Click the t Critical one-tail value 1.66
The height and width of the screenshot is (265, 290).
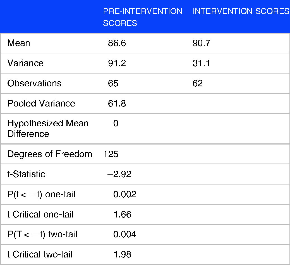(123, 214)
